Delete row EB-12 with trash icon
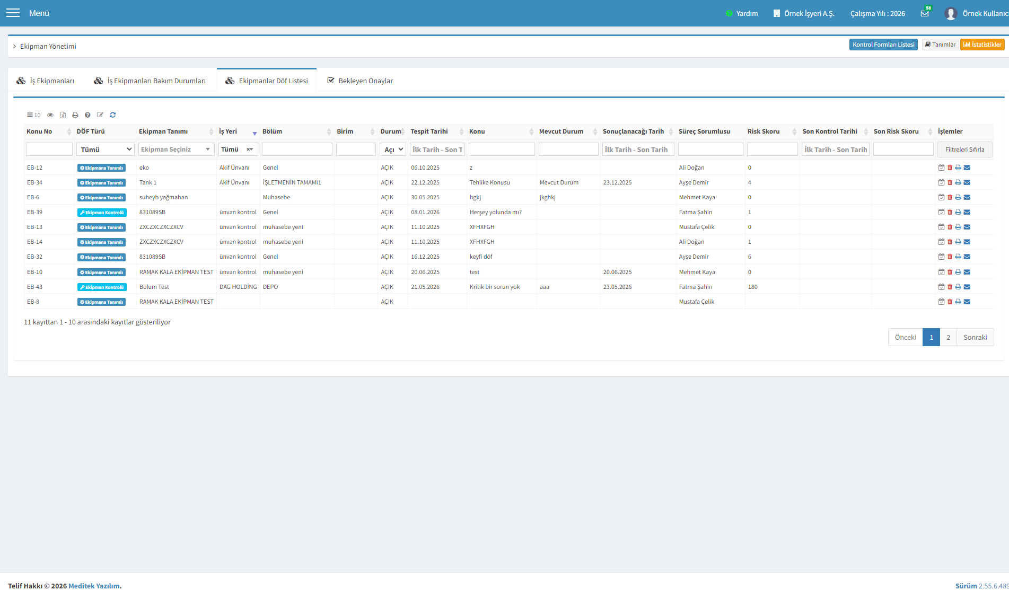 click(x=950, y=168)
